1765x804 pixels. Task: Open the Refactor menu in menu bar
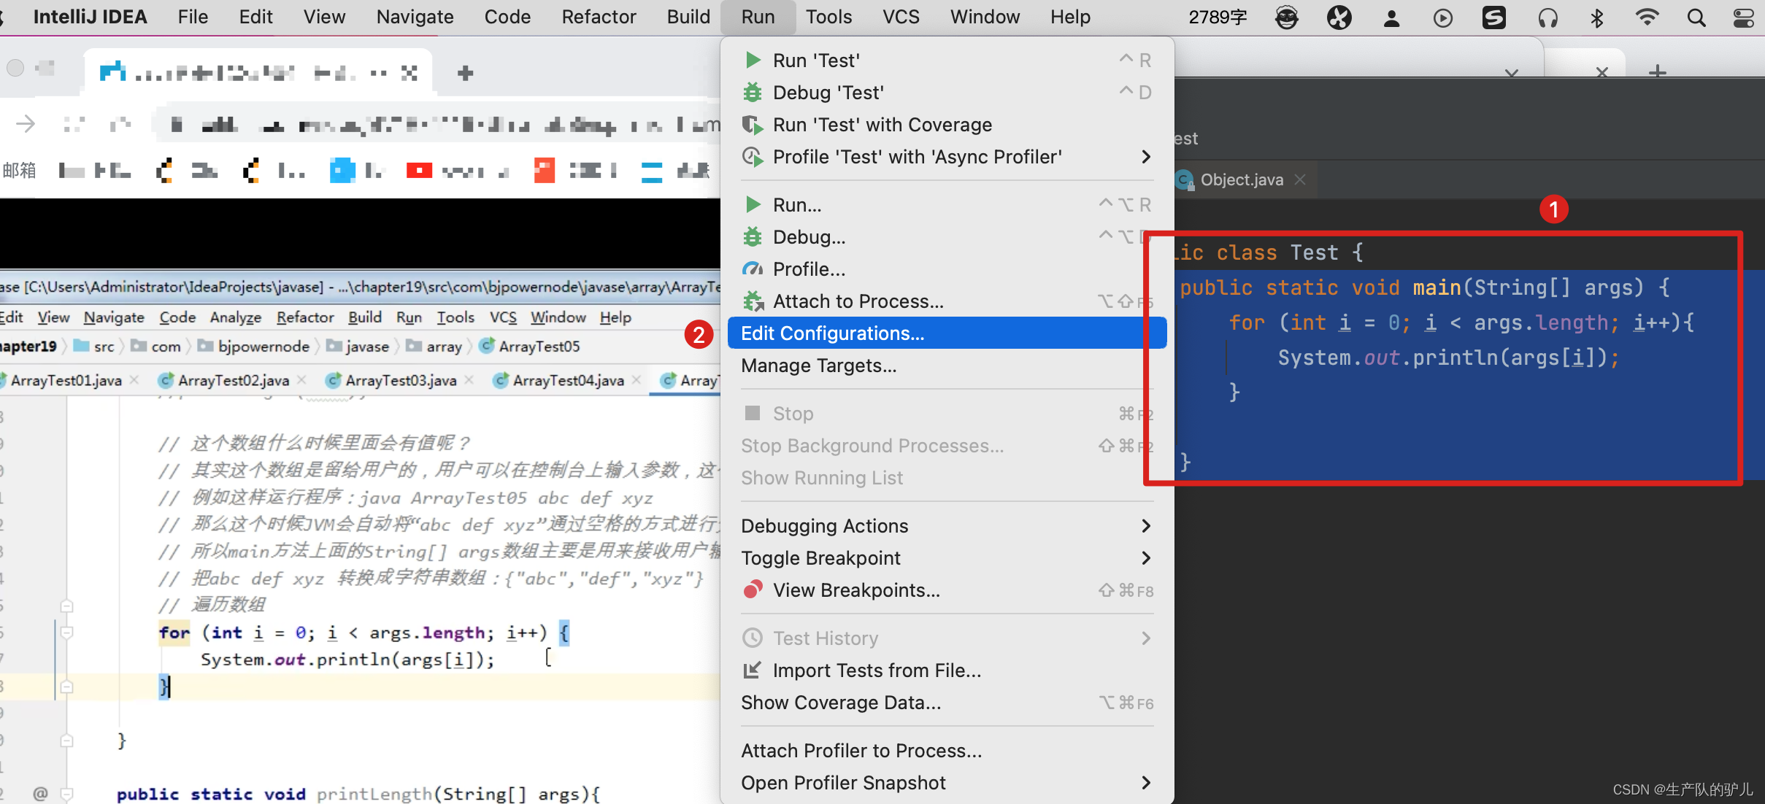pos(599,17)
